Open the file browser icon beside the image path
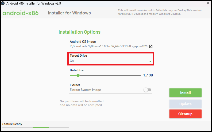The image size is (212, 132). 151,46
